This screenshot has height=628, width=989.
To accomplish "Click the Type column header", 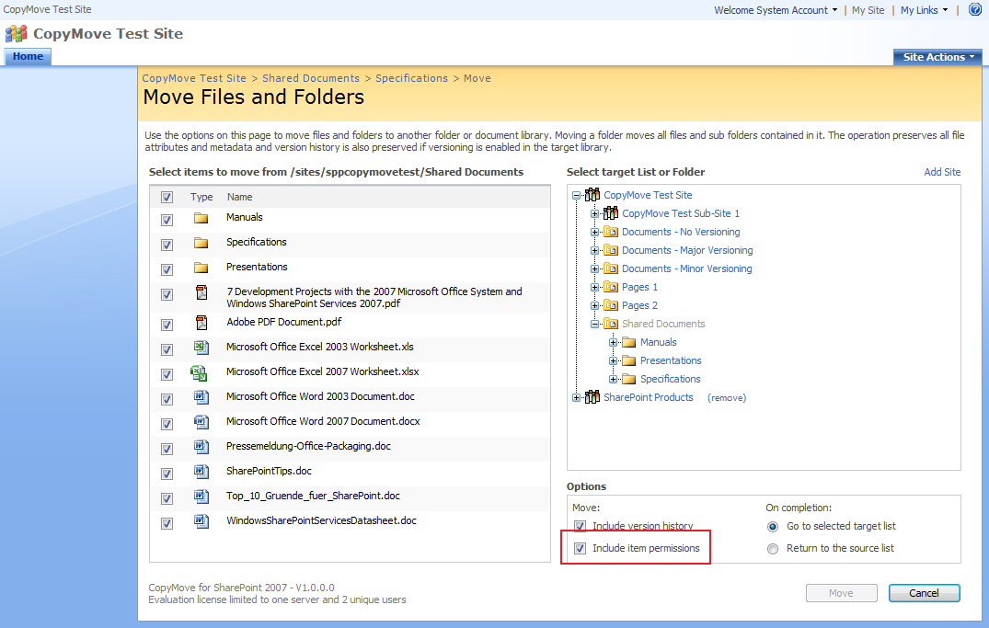I will (201, 197).
